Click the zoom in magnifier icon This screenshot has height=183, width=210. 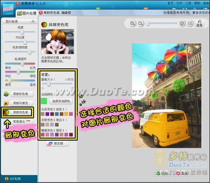[132, 23]
